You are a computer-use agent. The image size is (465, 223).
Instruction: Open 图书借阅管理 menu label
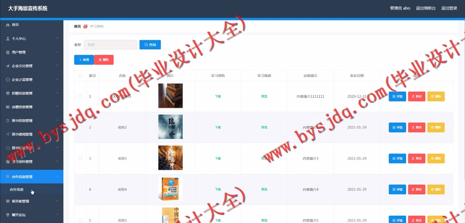pos(22,134)
